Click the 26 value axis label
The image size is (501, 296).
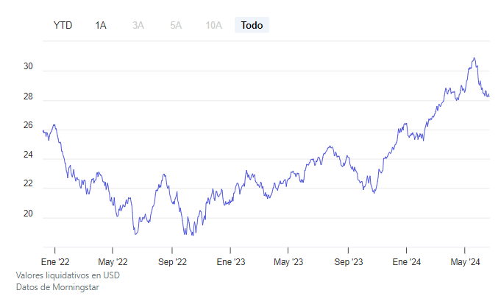(x=29, y=126)
